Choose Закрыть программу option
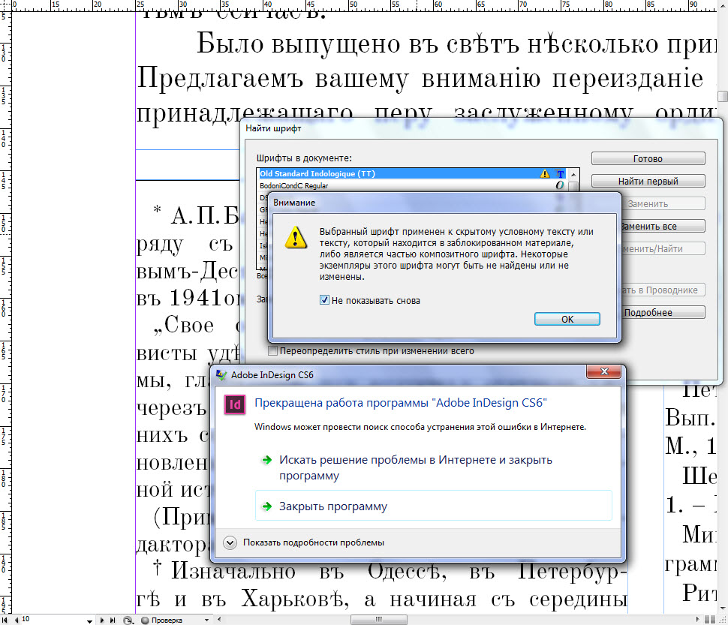Image resolution: width=728 pixels, height=625 pixels. (434, 506)
